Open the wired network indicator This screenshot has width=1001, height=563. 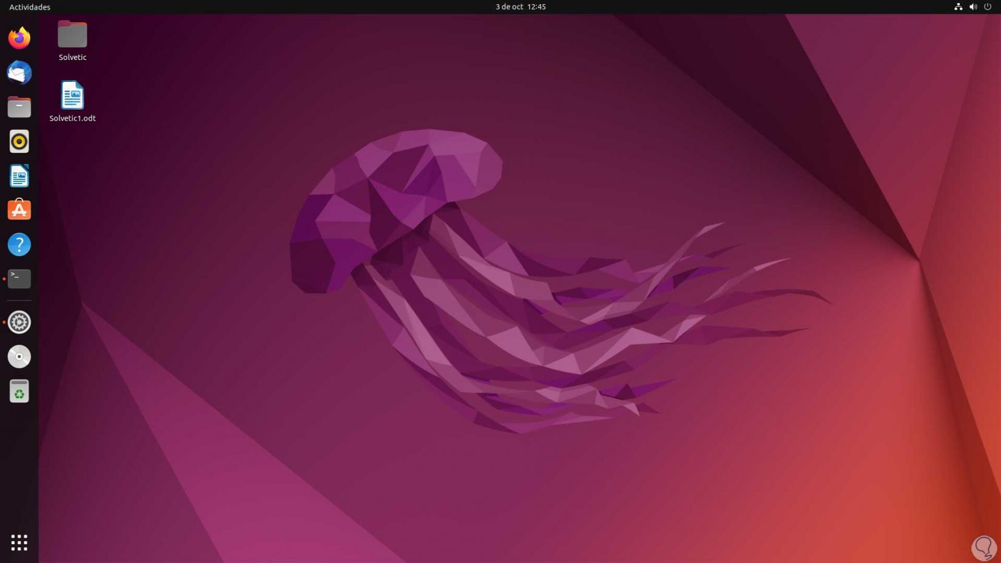coord(957,7)
